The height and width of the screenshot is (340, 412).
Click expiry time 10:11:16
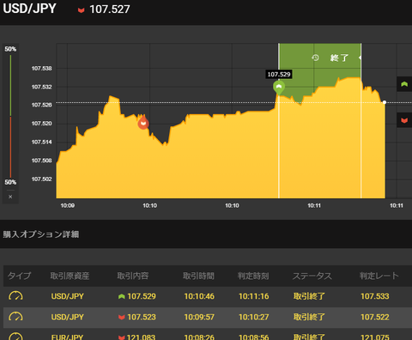pyautogui.click(x=254, y=296)
